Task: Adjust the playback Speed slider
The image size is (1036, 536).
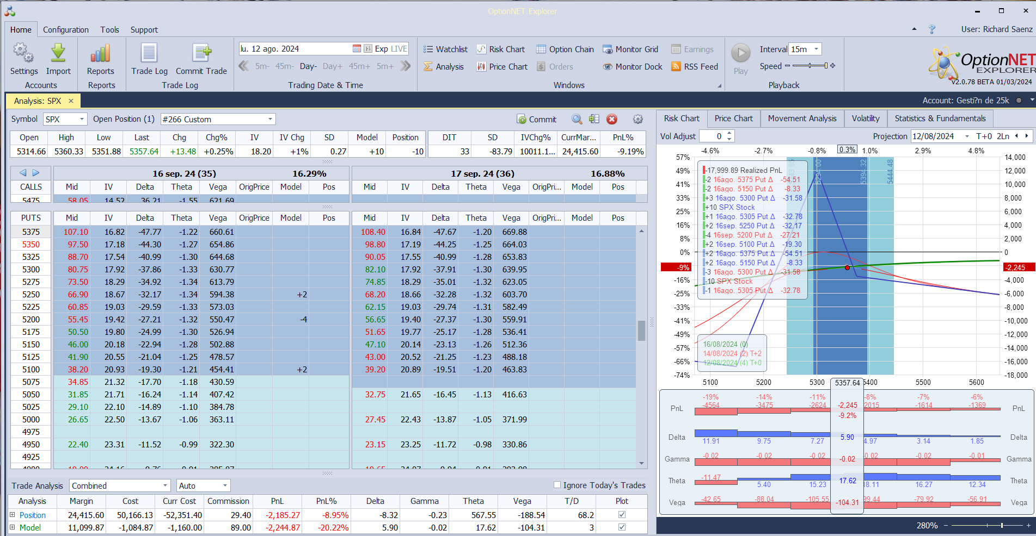Action: 810,66
